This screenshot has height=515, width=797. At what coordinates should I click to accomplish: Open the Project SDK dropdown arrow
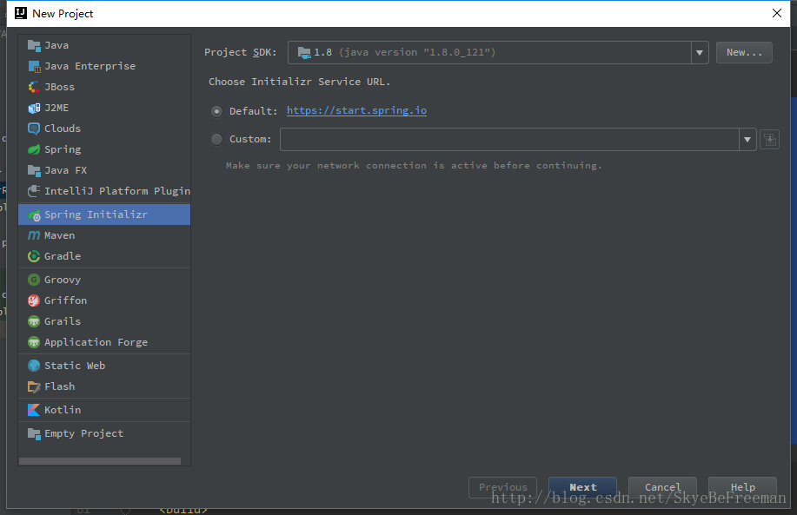coord(700,53)
